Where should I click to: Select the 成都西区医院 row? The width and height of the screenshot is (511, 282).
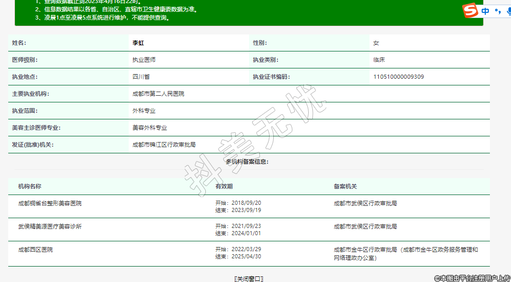35,250
